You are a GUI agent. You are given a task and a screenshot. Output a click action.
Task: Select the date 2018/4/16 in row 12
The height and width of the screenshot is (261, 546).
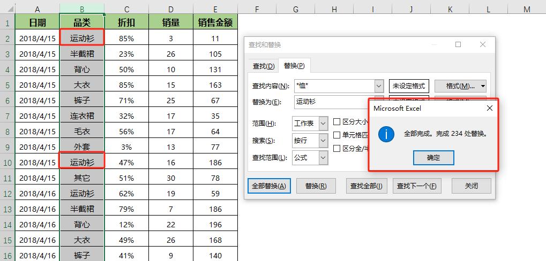point(38,193)
